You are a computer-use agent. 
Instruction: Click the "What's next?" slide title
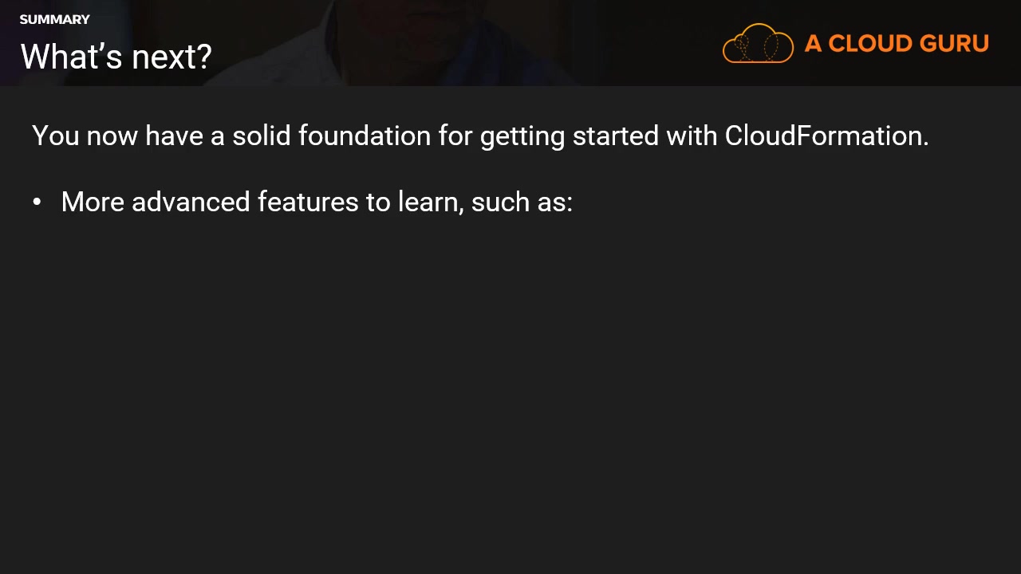tap(116, 57)
